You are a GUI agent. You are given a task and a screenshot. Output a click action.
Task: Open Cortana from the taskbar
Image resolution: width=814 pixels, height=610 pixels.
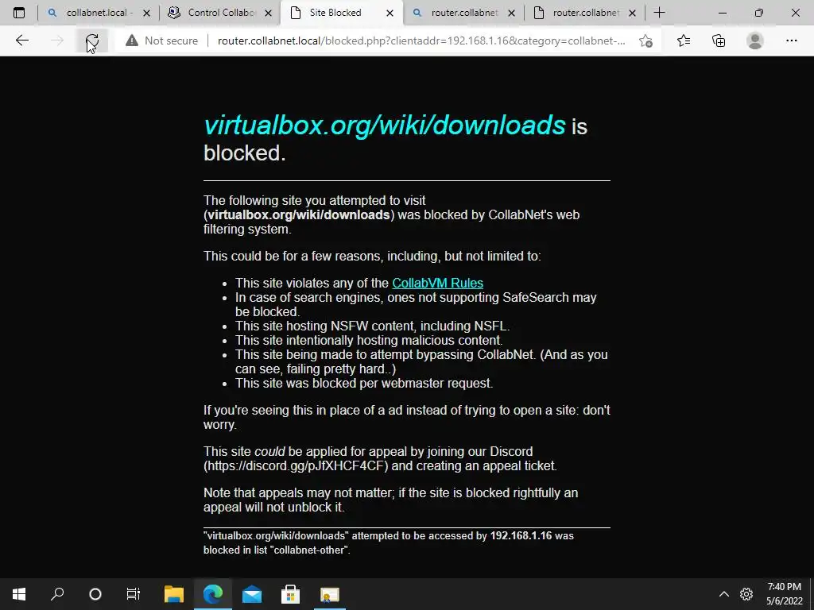coord(95,594)
